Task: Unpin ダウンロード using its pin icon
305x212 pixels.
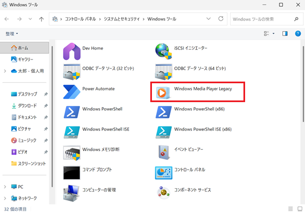Action: pyautogui.click(x=45, y=105)
